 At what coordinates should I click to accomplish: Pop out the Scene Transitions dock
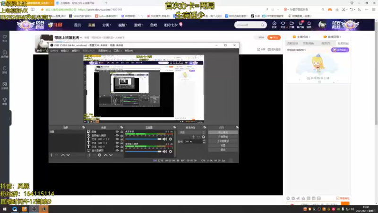tap(205, 127)
